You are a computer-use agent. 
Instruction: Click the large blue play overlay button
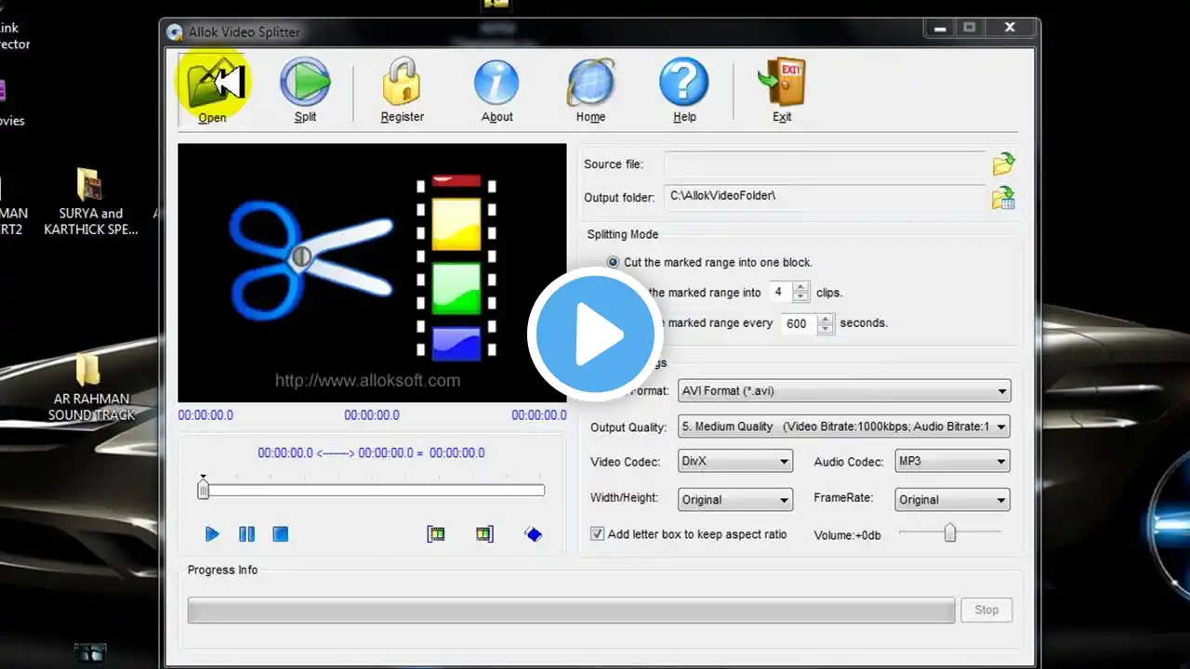tap(595, 334)
